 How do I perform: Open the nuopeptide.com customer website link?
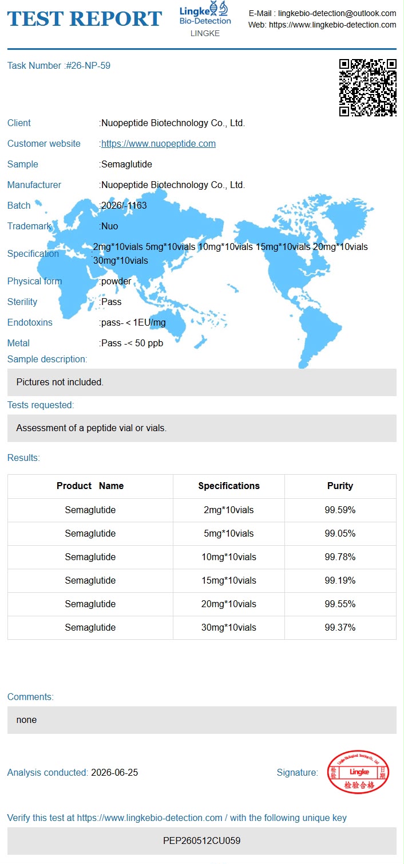pyautogui.click(x=159, y=144)
